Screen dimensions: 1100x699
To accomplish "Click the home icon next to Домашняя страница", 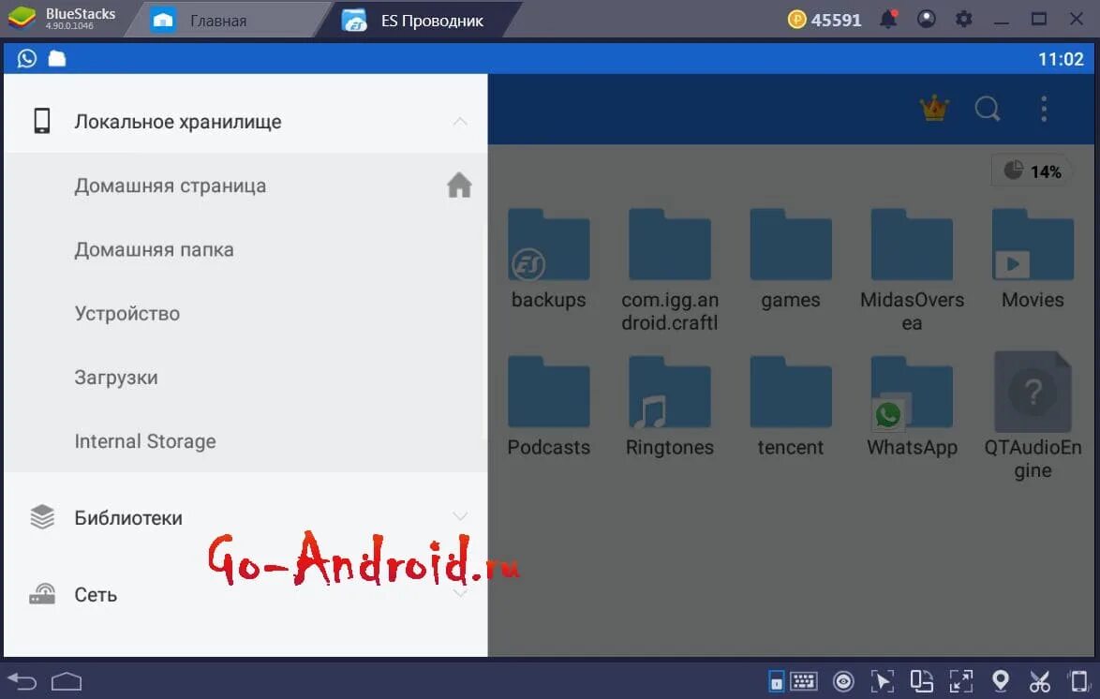I will pyautogui.click(x=459, y=186).
